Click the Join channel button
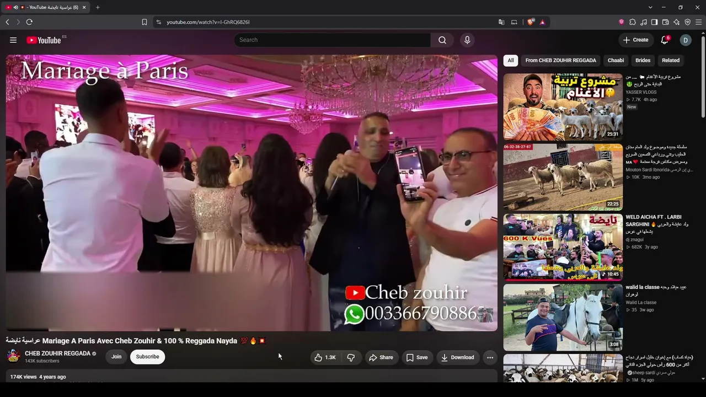 (x=116, y=357)
